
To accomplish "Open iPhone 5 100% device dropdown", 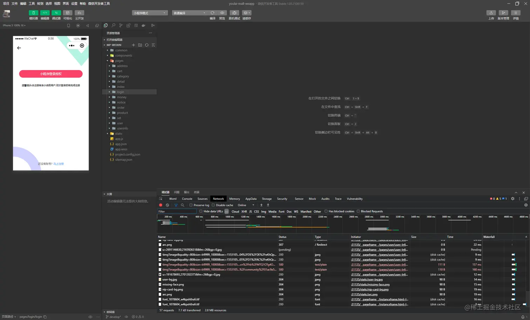I will pyautogui.click(x=14, y=26).
